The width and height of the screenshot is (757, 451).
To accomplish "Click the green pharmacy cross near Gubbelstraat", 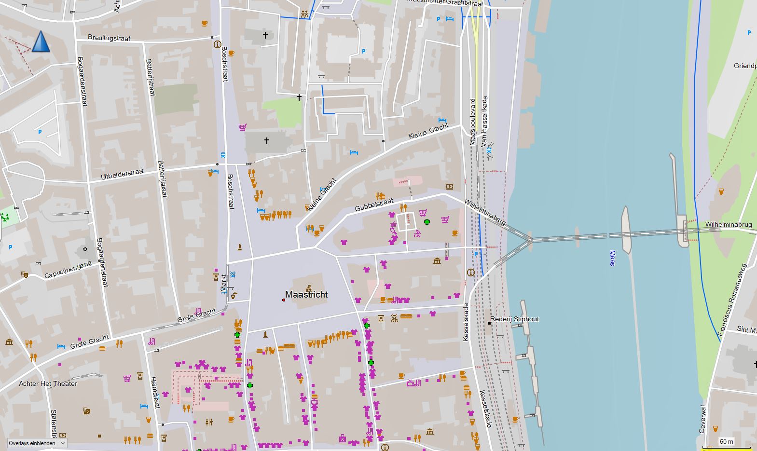I will (x=427, y=222).
